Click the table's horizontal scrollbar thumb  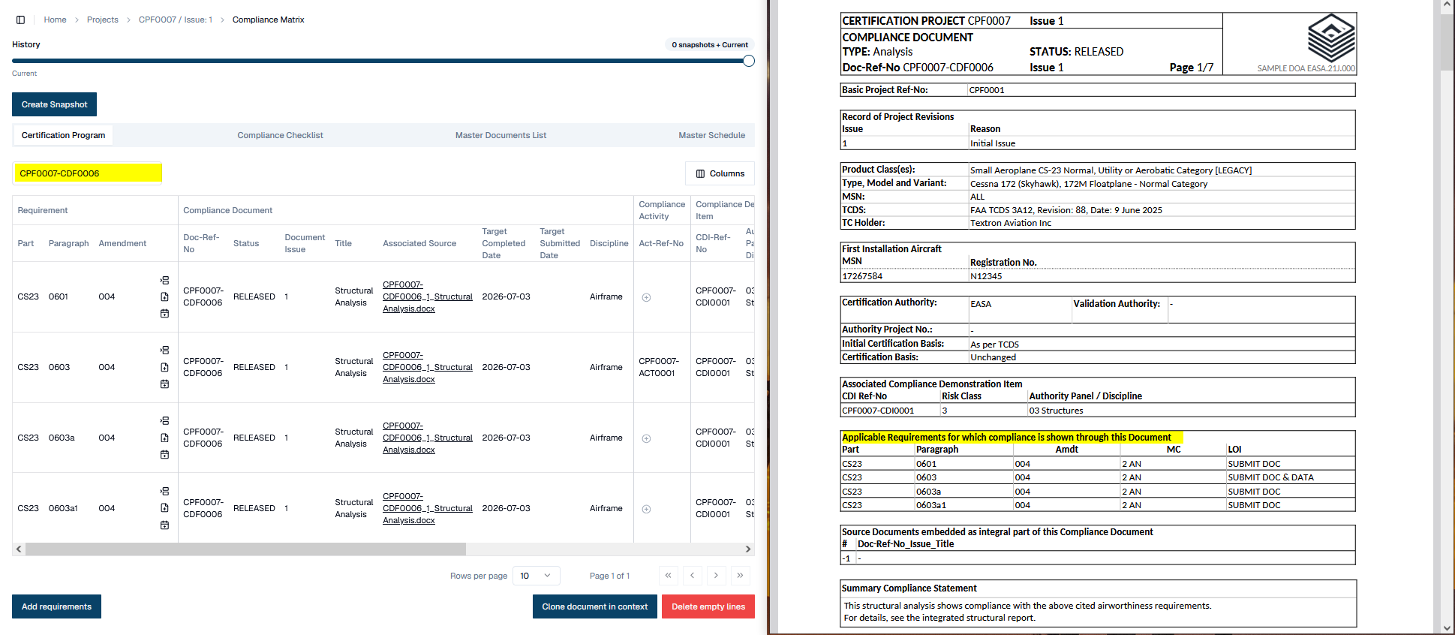point(245,549)
